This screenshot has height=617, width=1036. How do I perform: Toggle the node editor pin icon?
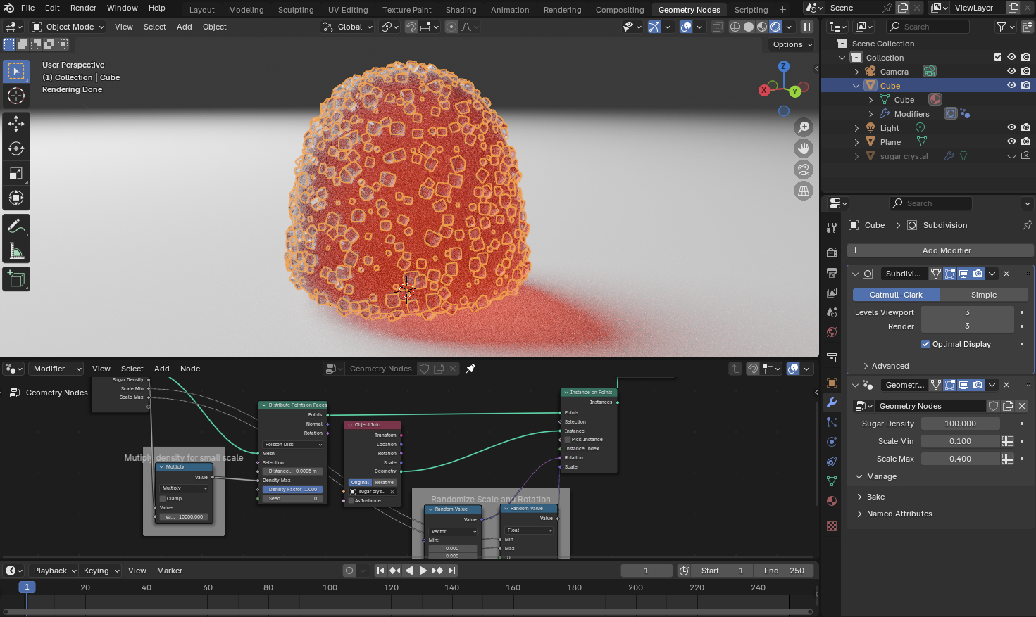coord(470,368)
